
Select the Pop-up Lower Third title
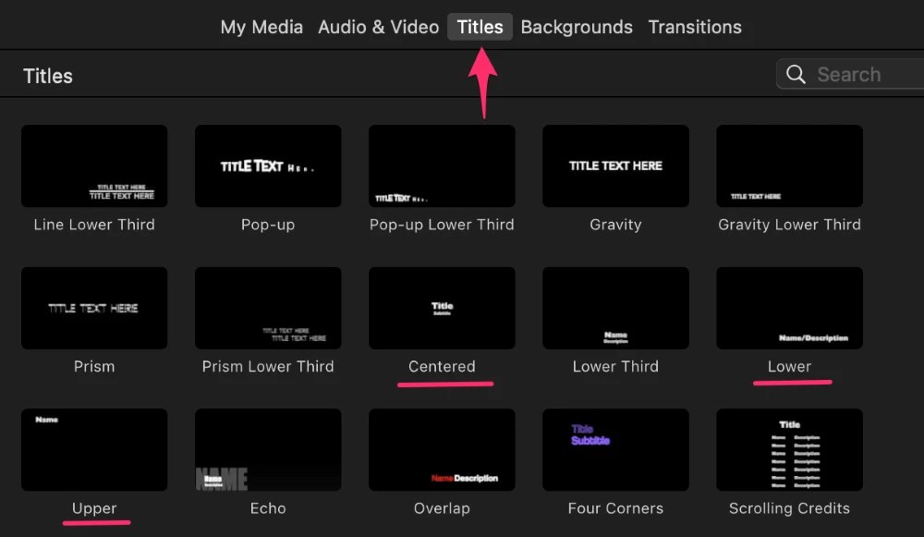coord(442,165)
